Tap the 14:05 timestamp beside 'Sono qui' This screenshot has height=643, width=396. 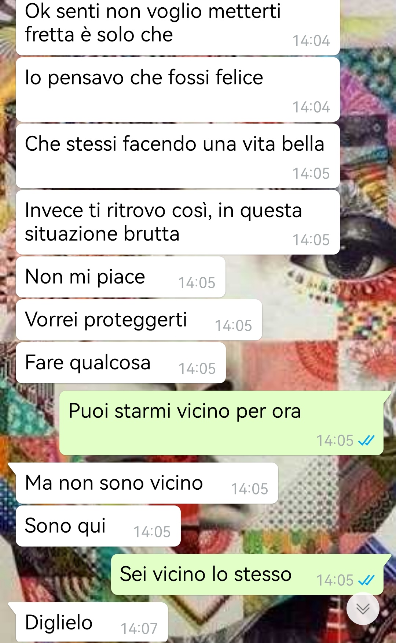[x=152, y=531]
